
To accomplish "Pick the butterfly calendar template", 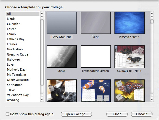I will pyautogui.click(x=129, y=90).
